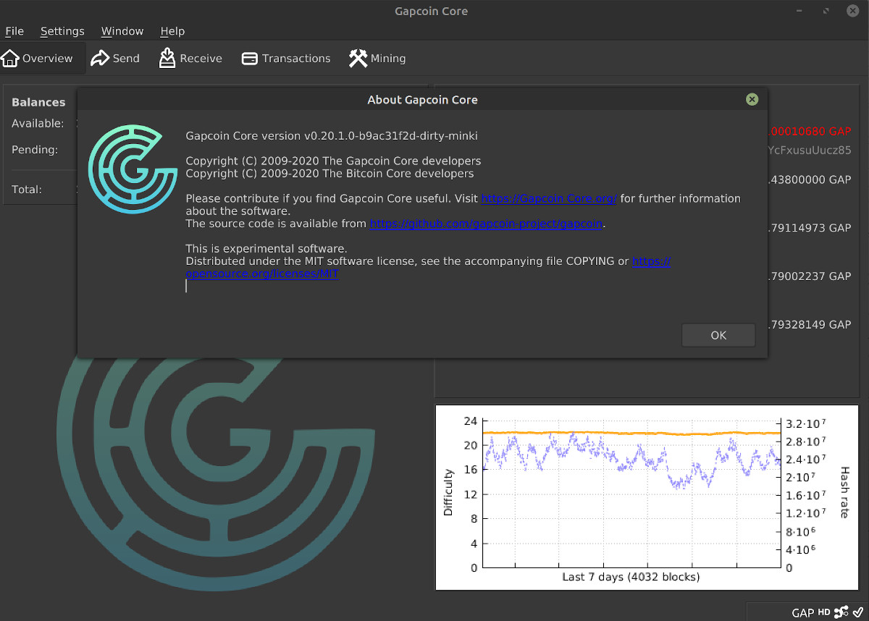Click the sync checkmark status icon

(x=857, y=612)
